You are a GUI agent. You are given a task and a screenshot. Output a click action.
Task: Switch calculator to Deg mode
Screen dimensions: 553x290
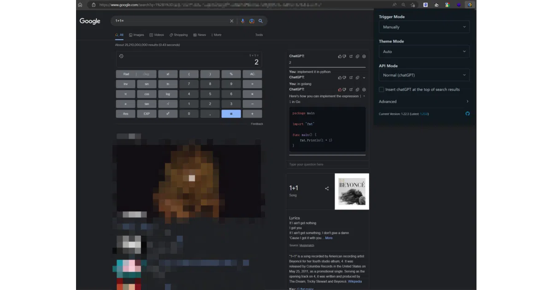pos(146,74)
